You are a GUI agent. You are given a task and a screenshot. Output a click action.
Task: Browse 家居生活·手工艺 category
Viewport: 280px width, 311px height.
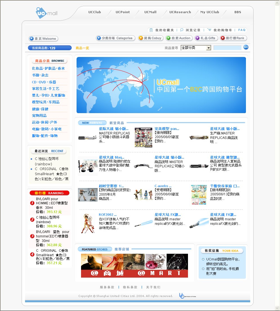46,89
